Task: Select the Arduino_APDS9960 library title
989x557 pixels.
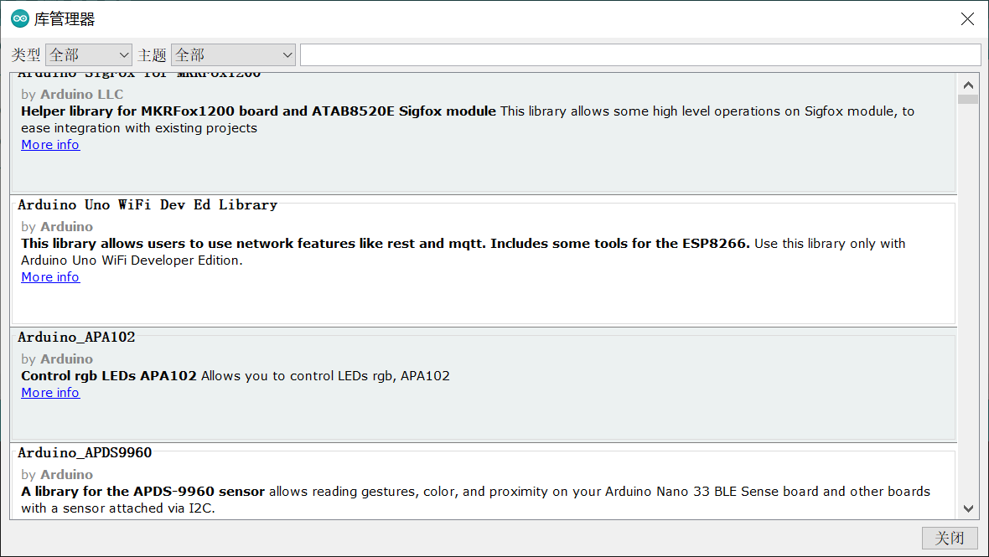Action: [85, 452]
